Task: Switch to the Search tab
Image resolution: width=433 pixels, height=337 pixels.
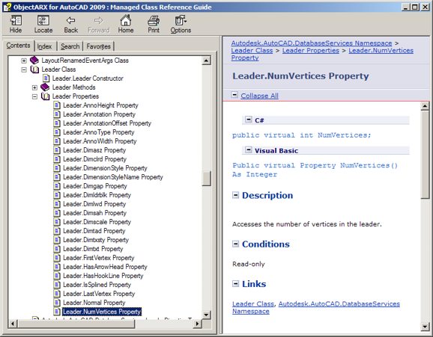Action: pos(70,46)
